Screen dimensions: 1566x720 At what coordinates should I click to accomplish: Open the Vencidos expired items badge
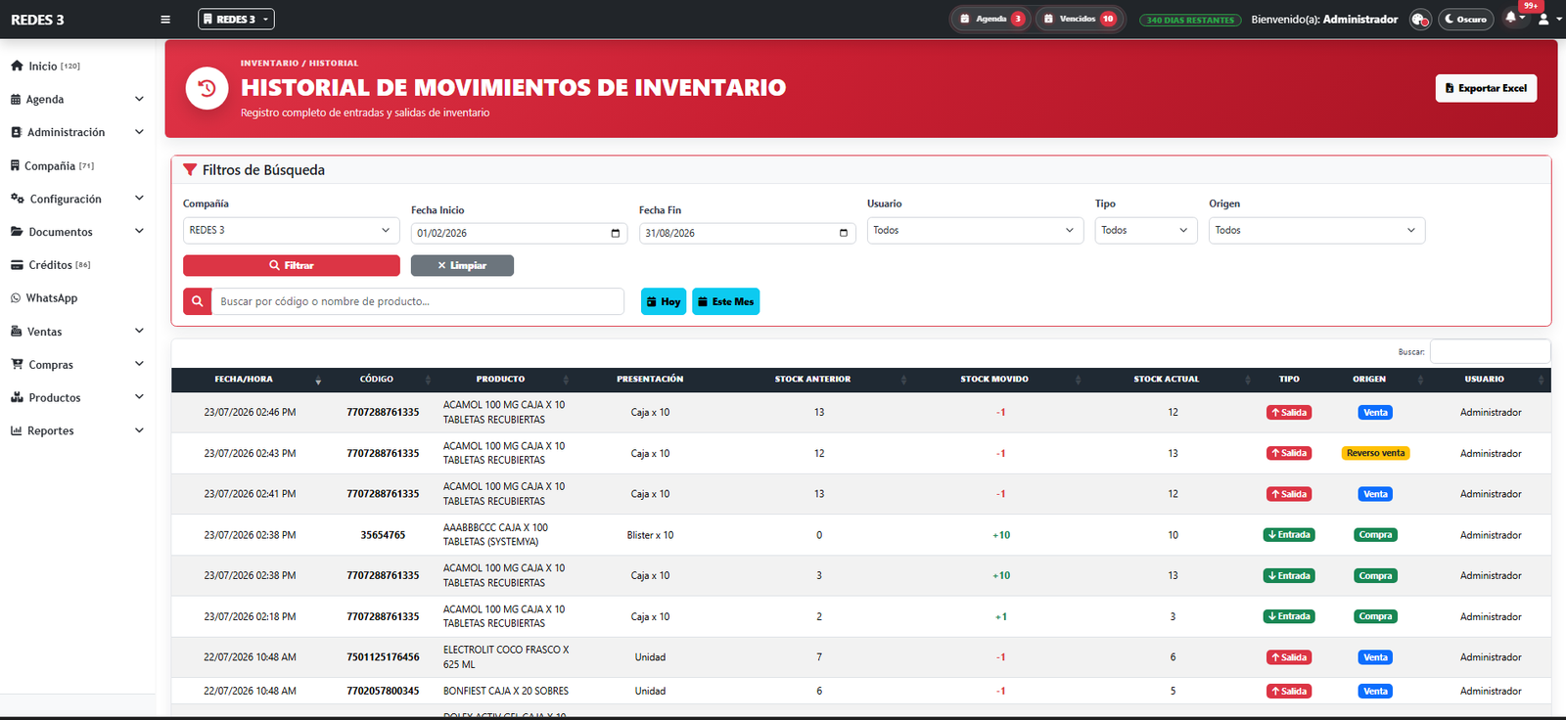1079,19
